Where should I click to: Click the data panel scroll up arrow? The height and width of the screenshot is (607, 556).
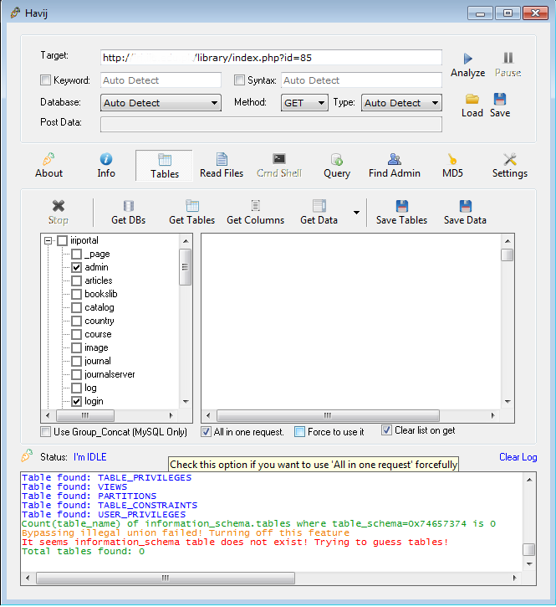point(508,241)
